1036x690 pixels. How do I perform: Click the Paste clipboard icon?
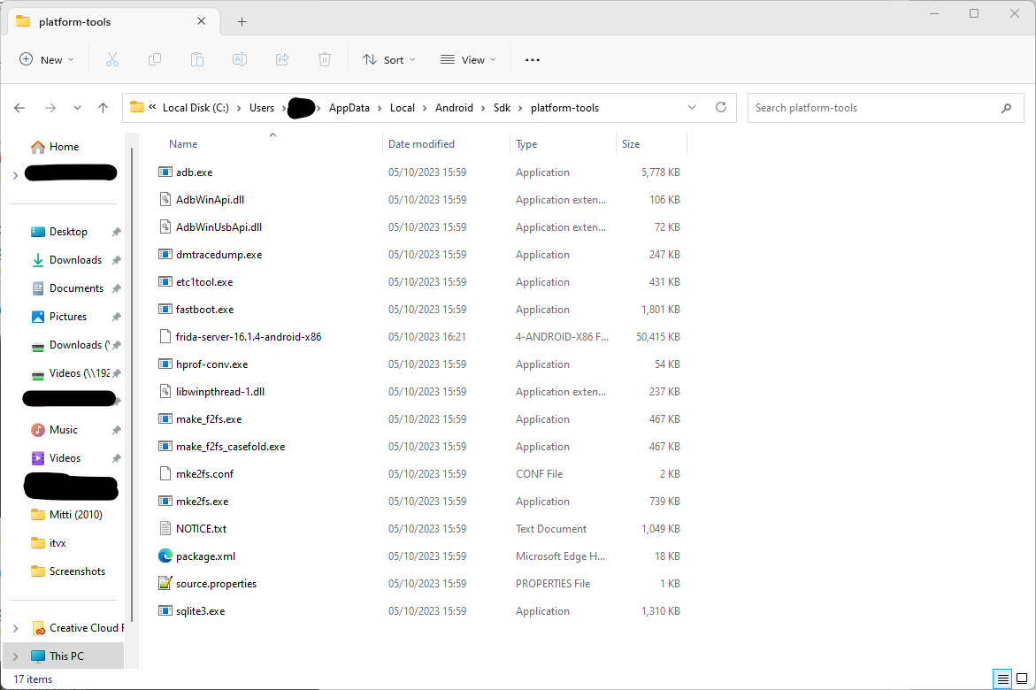197,59
